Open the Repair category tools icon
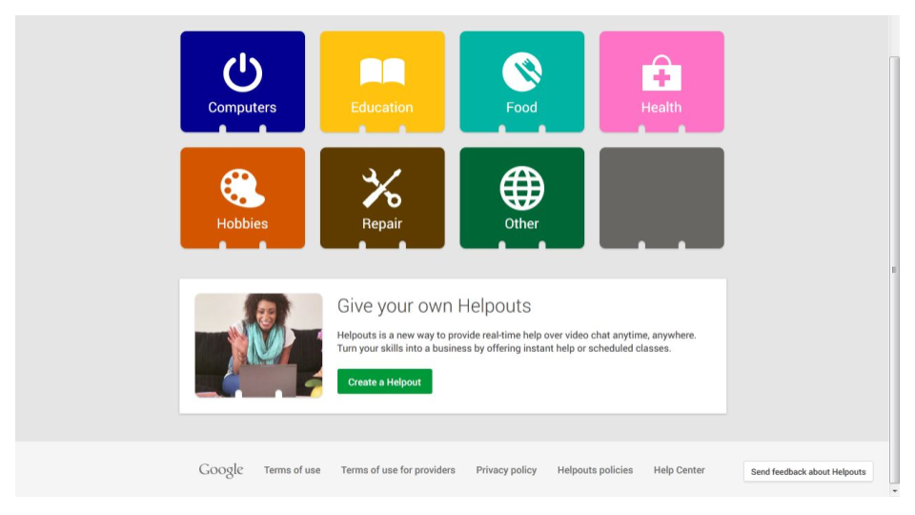The image size is (915, 515). (382, 188)
